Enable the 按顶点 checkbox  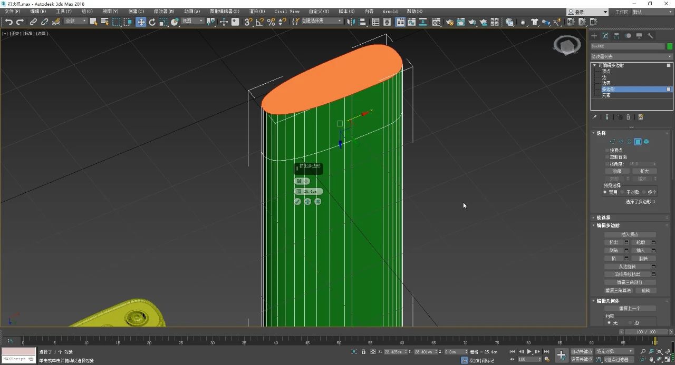pyautogui.click(x=607, y=151)
